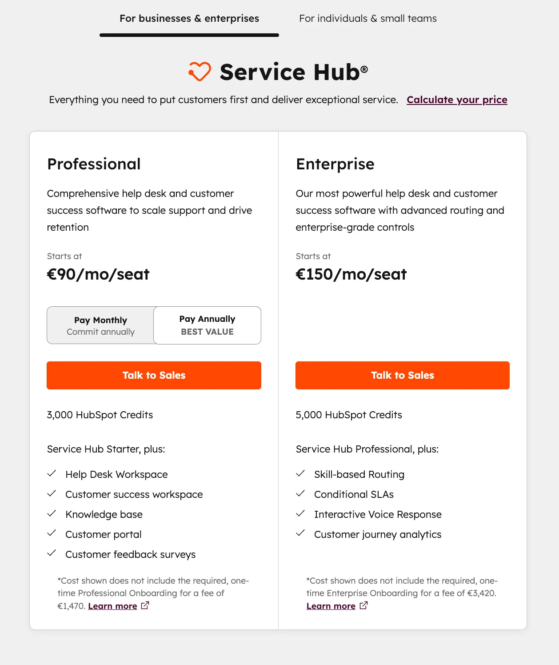Click Talk to Sales under Professional plan
Screen dimensions: 559x665
(x=154, y=375)
